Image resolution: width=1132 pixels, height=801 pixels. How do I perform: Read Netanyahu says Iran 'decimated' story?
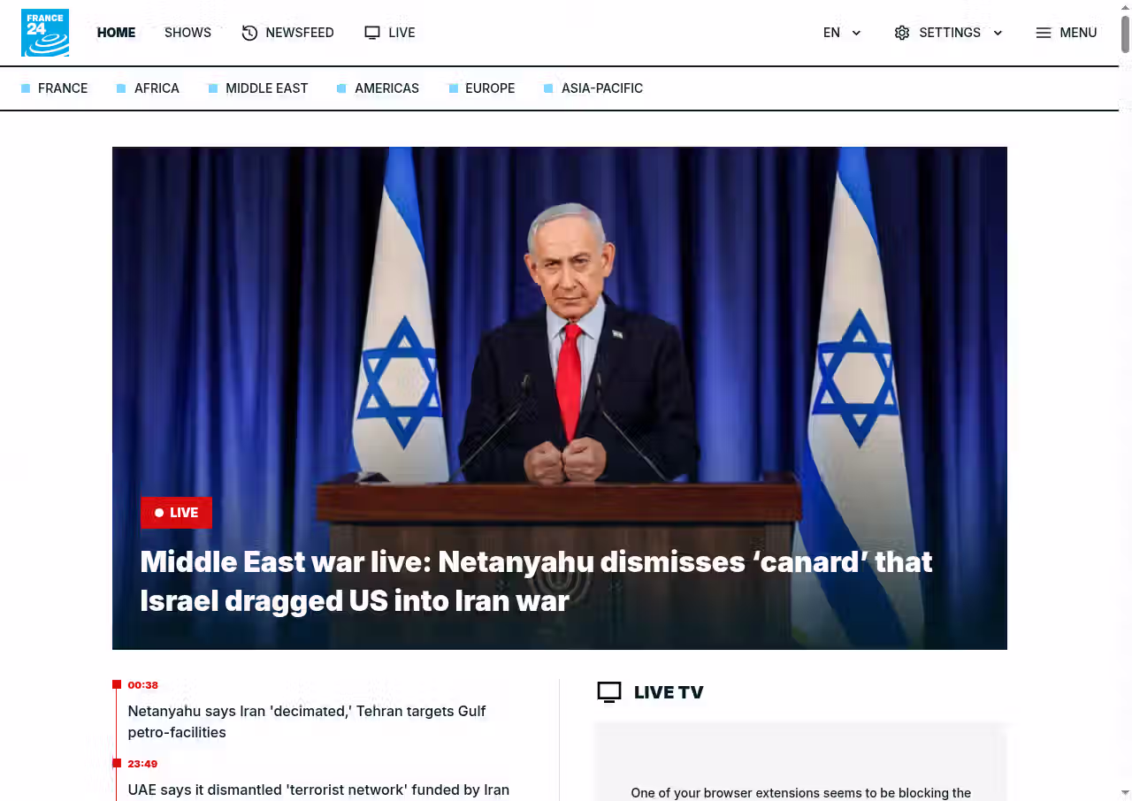point(307,721)
